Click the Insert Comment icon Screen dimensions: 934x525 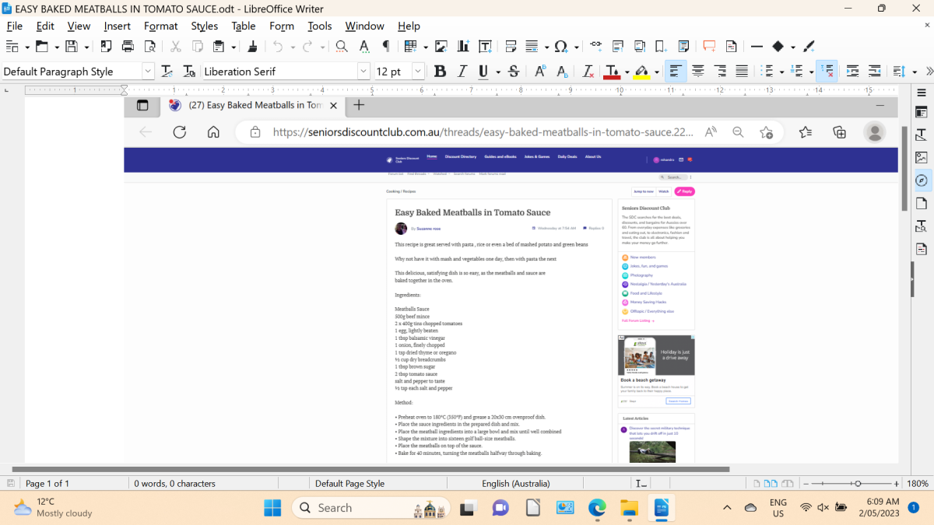coord(709,47)
